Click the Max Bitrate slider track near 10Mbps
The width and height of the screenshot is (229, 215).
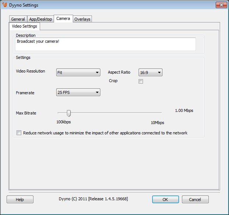click(157, 113)
